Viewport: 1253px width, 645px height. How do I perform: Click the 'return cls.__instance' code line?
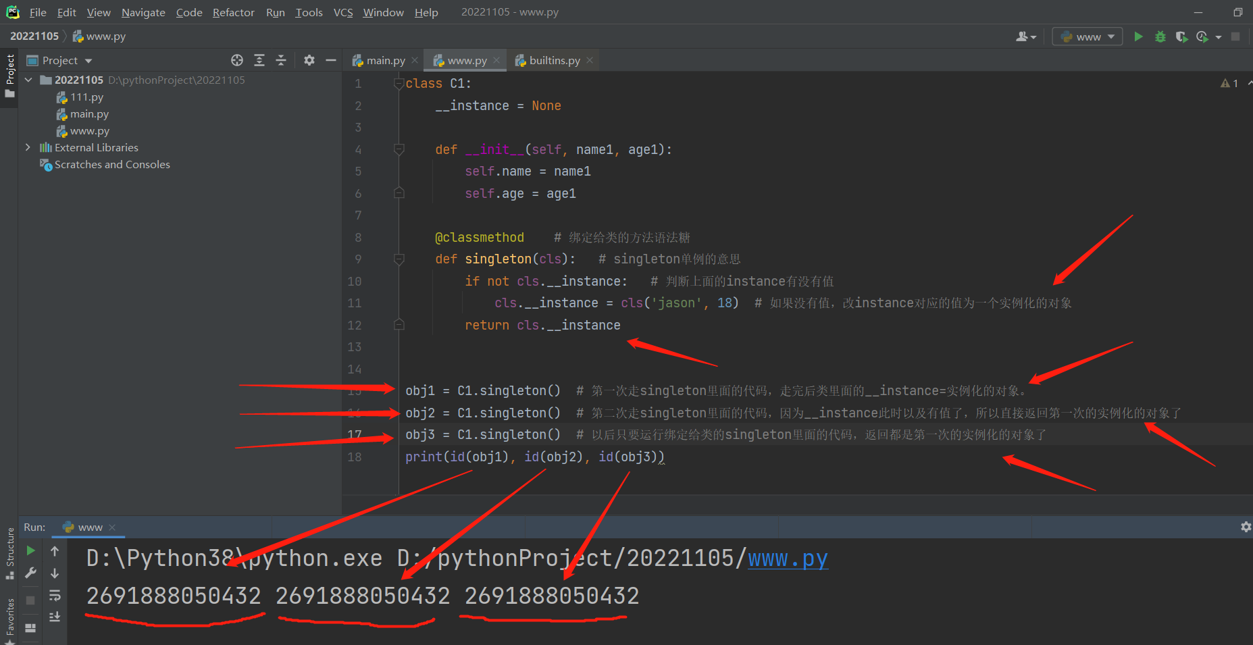542,325
